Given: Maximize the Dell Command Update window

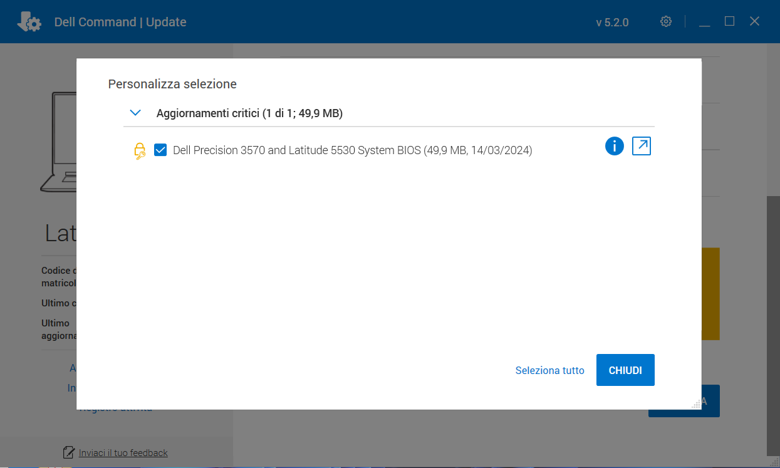Looking at the screenshot, I should pos(729,21).
